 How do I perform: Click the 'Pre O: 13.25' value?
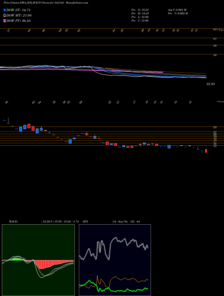140,10
